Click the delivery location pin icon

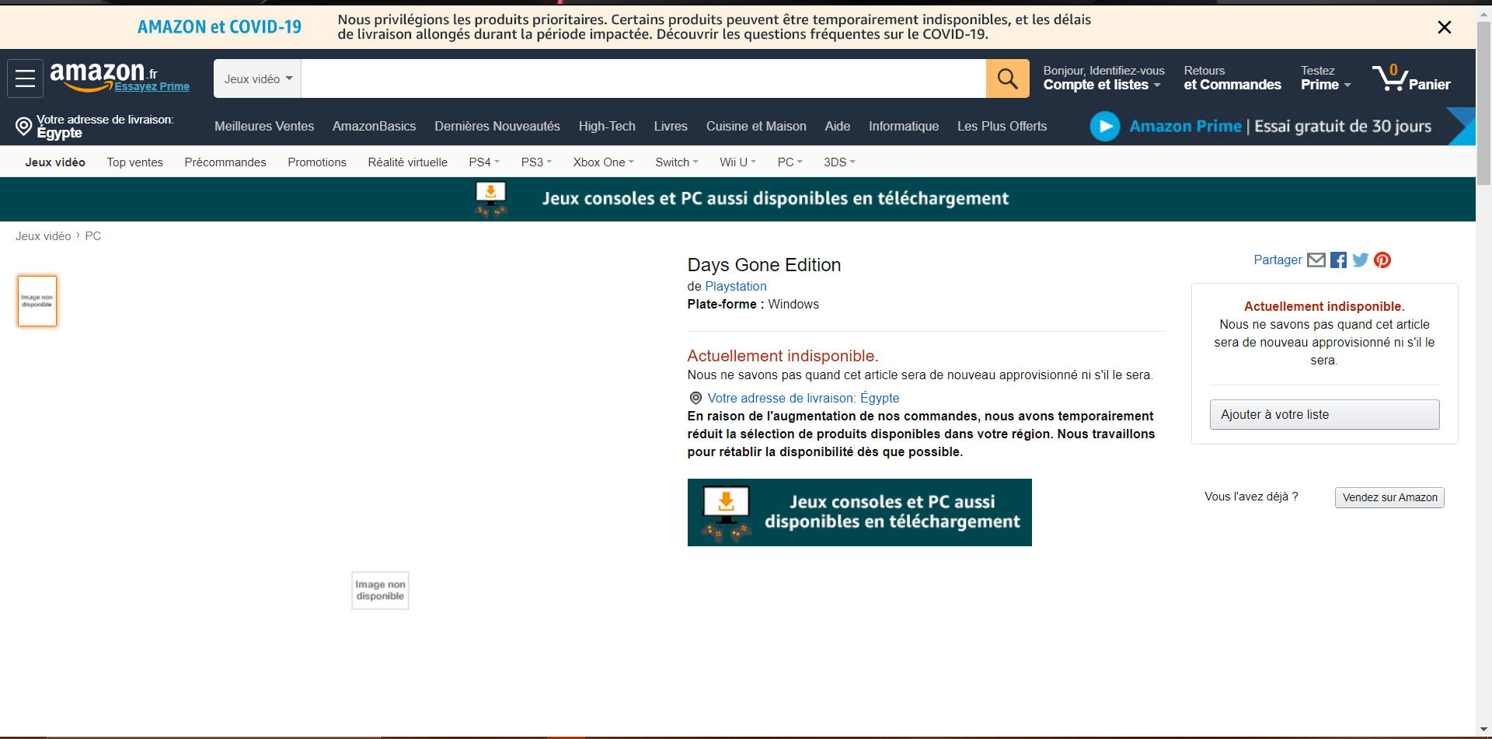24,126
